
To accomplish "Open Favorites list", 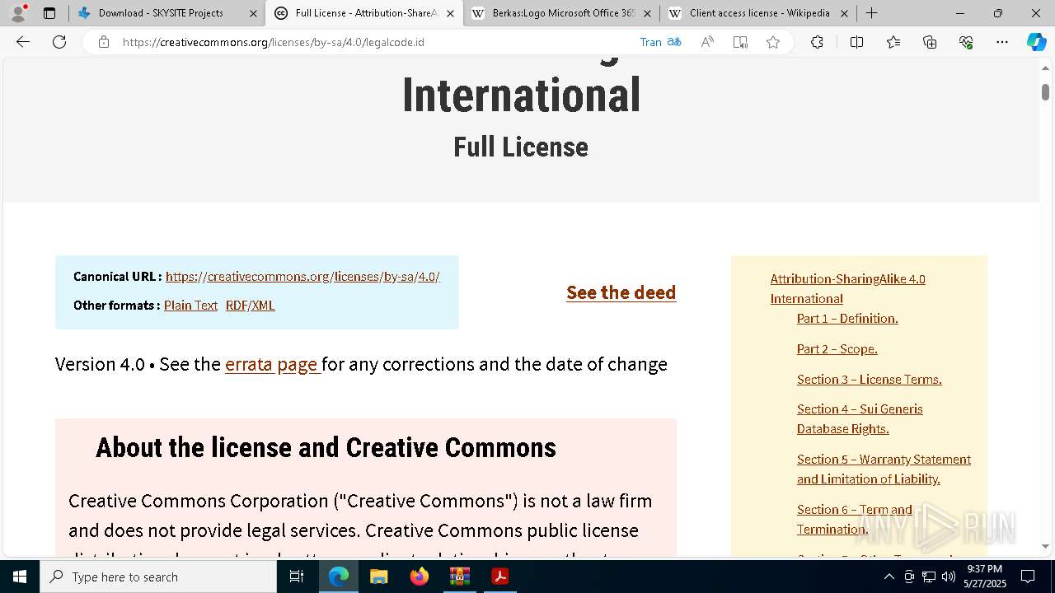I will (893, 42).
